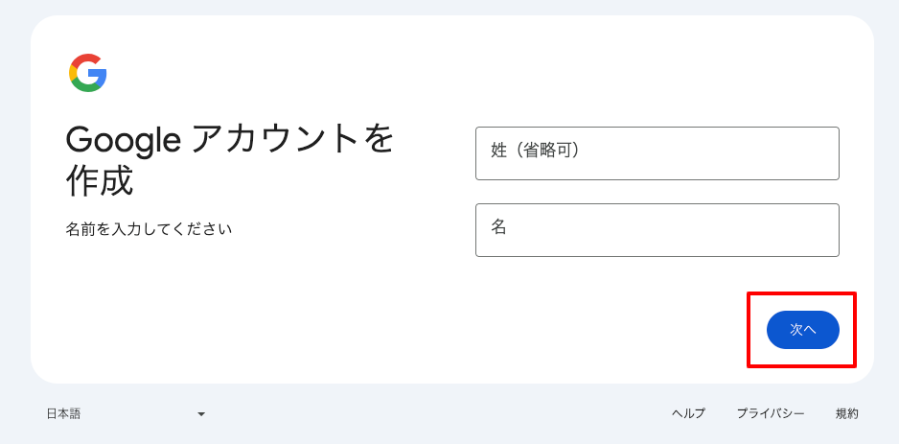Click the 日本語 text in the footer

click(63, 413)
